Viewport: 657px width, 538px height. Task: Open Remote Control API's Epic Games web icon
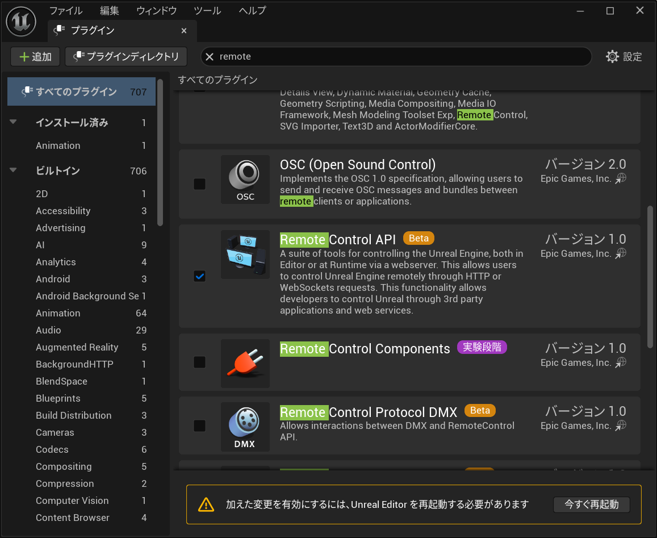pos(621,253)
